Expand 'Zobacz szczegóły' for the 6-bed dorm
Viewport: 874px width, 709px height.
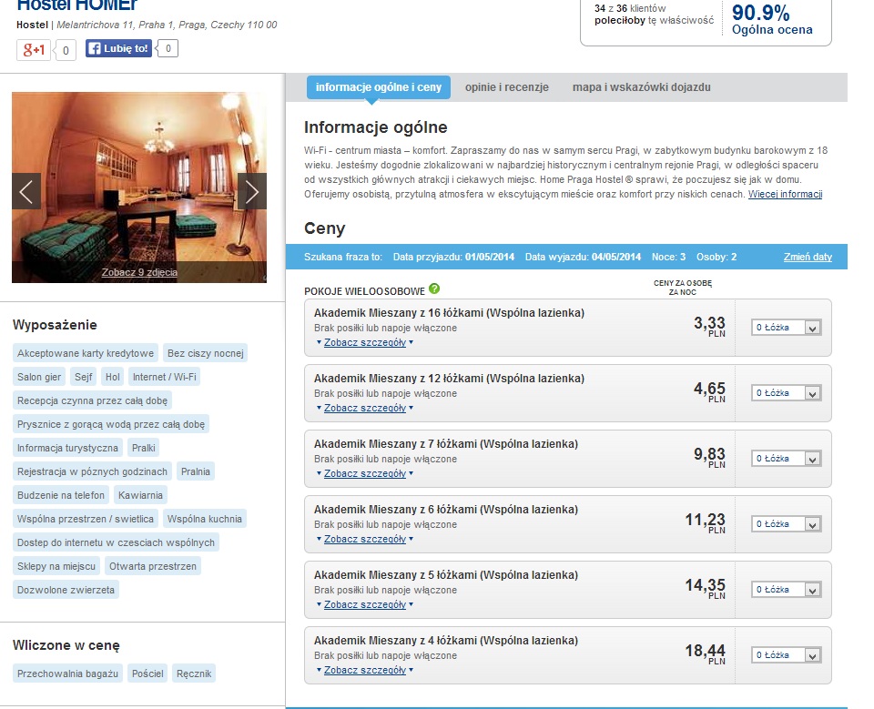pos(365,539)
